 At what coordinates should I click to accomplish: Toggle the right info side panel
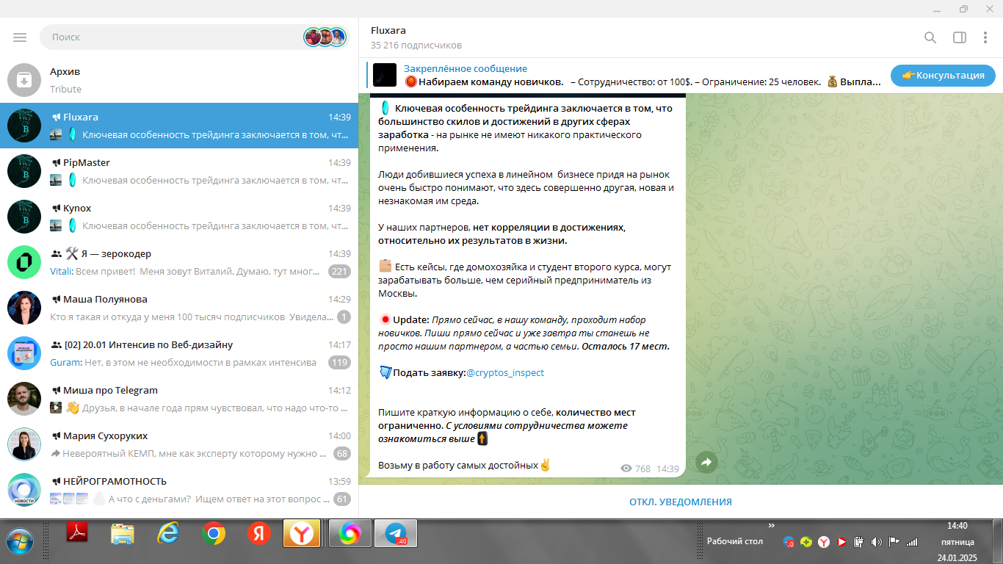pyautogui.click(x=959, y=37)
